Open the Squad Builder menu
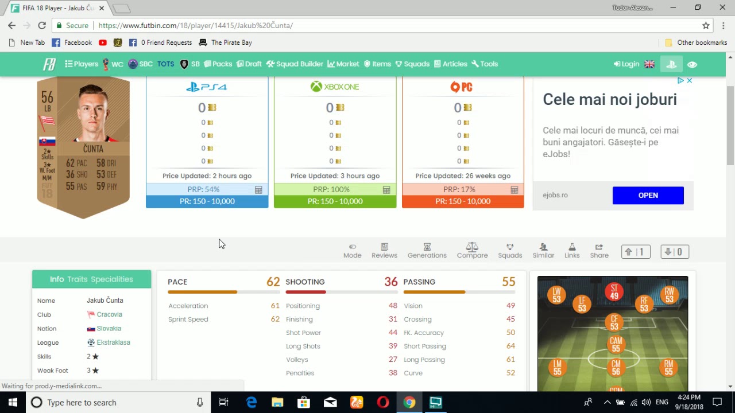Image resolution: width=735 pixels, height=413 pixels. point(295,64)
